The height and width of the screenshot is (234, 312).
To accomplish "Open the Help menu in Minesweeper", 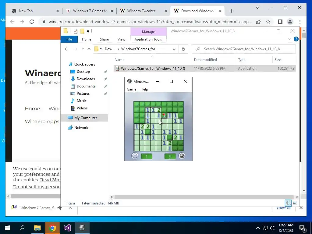I will 144,89.
